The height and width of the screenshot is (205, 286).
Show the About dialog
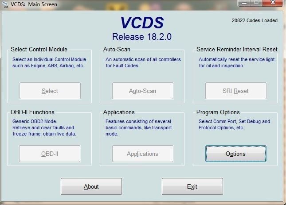click(x=91, y=186)
